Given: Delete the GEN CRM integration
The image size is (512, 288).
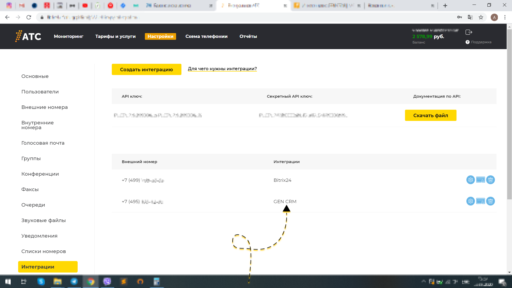Looking at the screenshot, I should (490, 201).
